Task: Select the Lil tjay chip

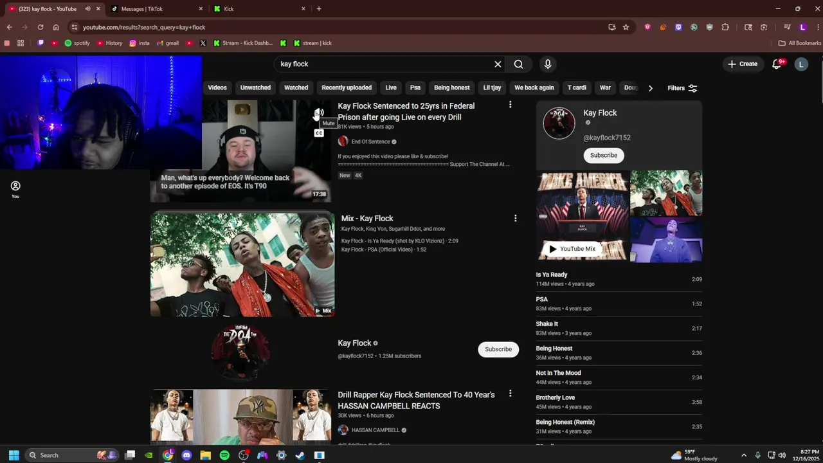Action: (x=492, y=87)
